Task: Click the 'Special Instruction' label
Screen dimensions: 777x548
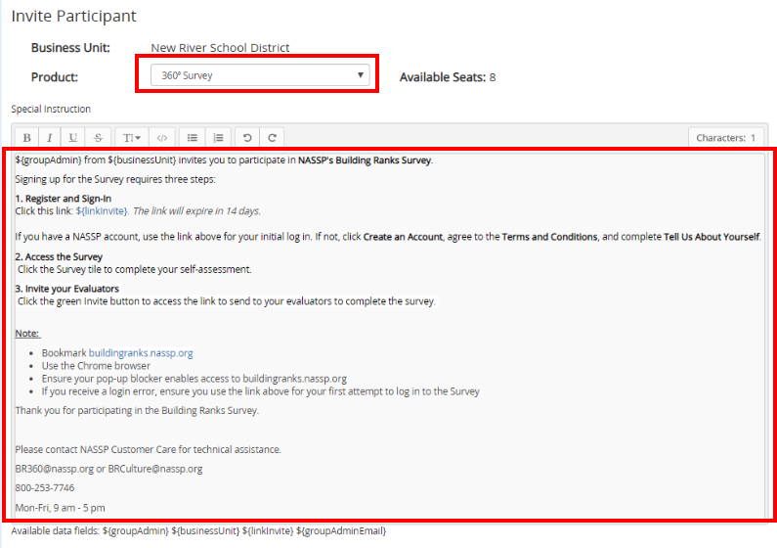Action: [51, 109]
